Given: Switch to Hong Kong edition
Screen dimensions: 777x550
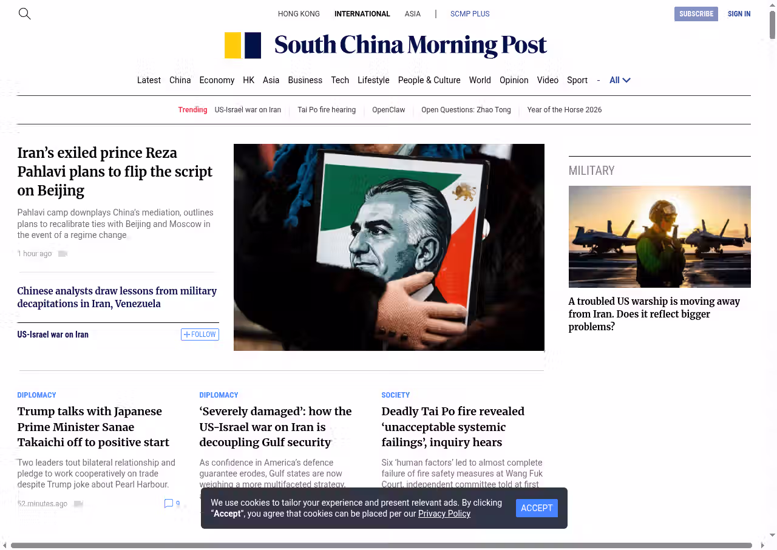Looking at the screenshot, I should tap(299, 14).
